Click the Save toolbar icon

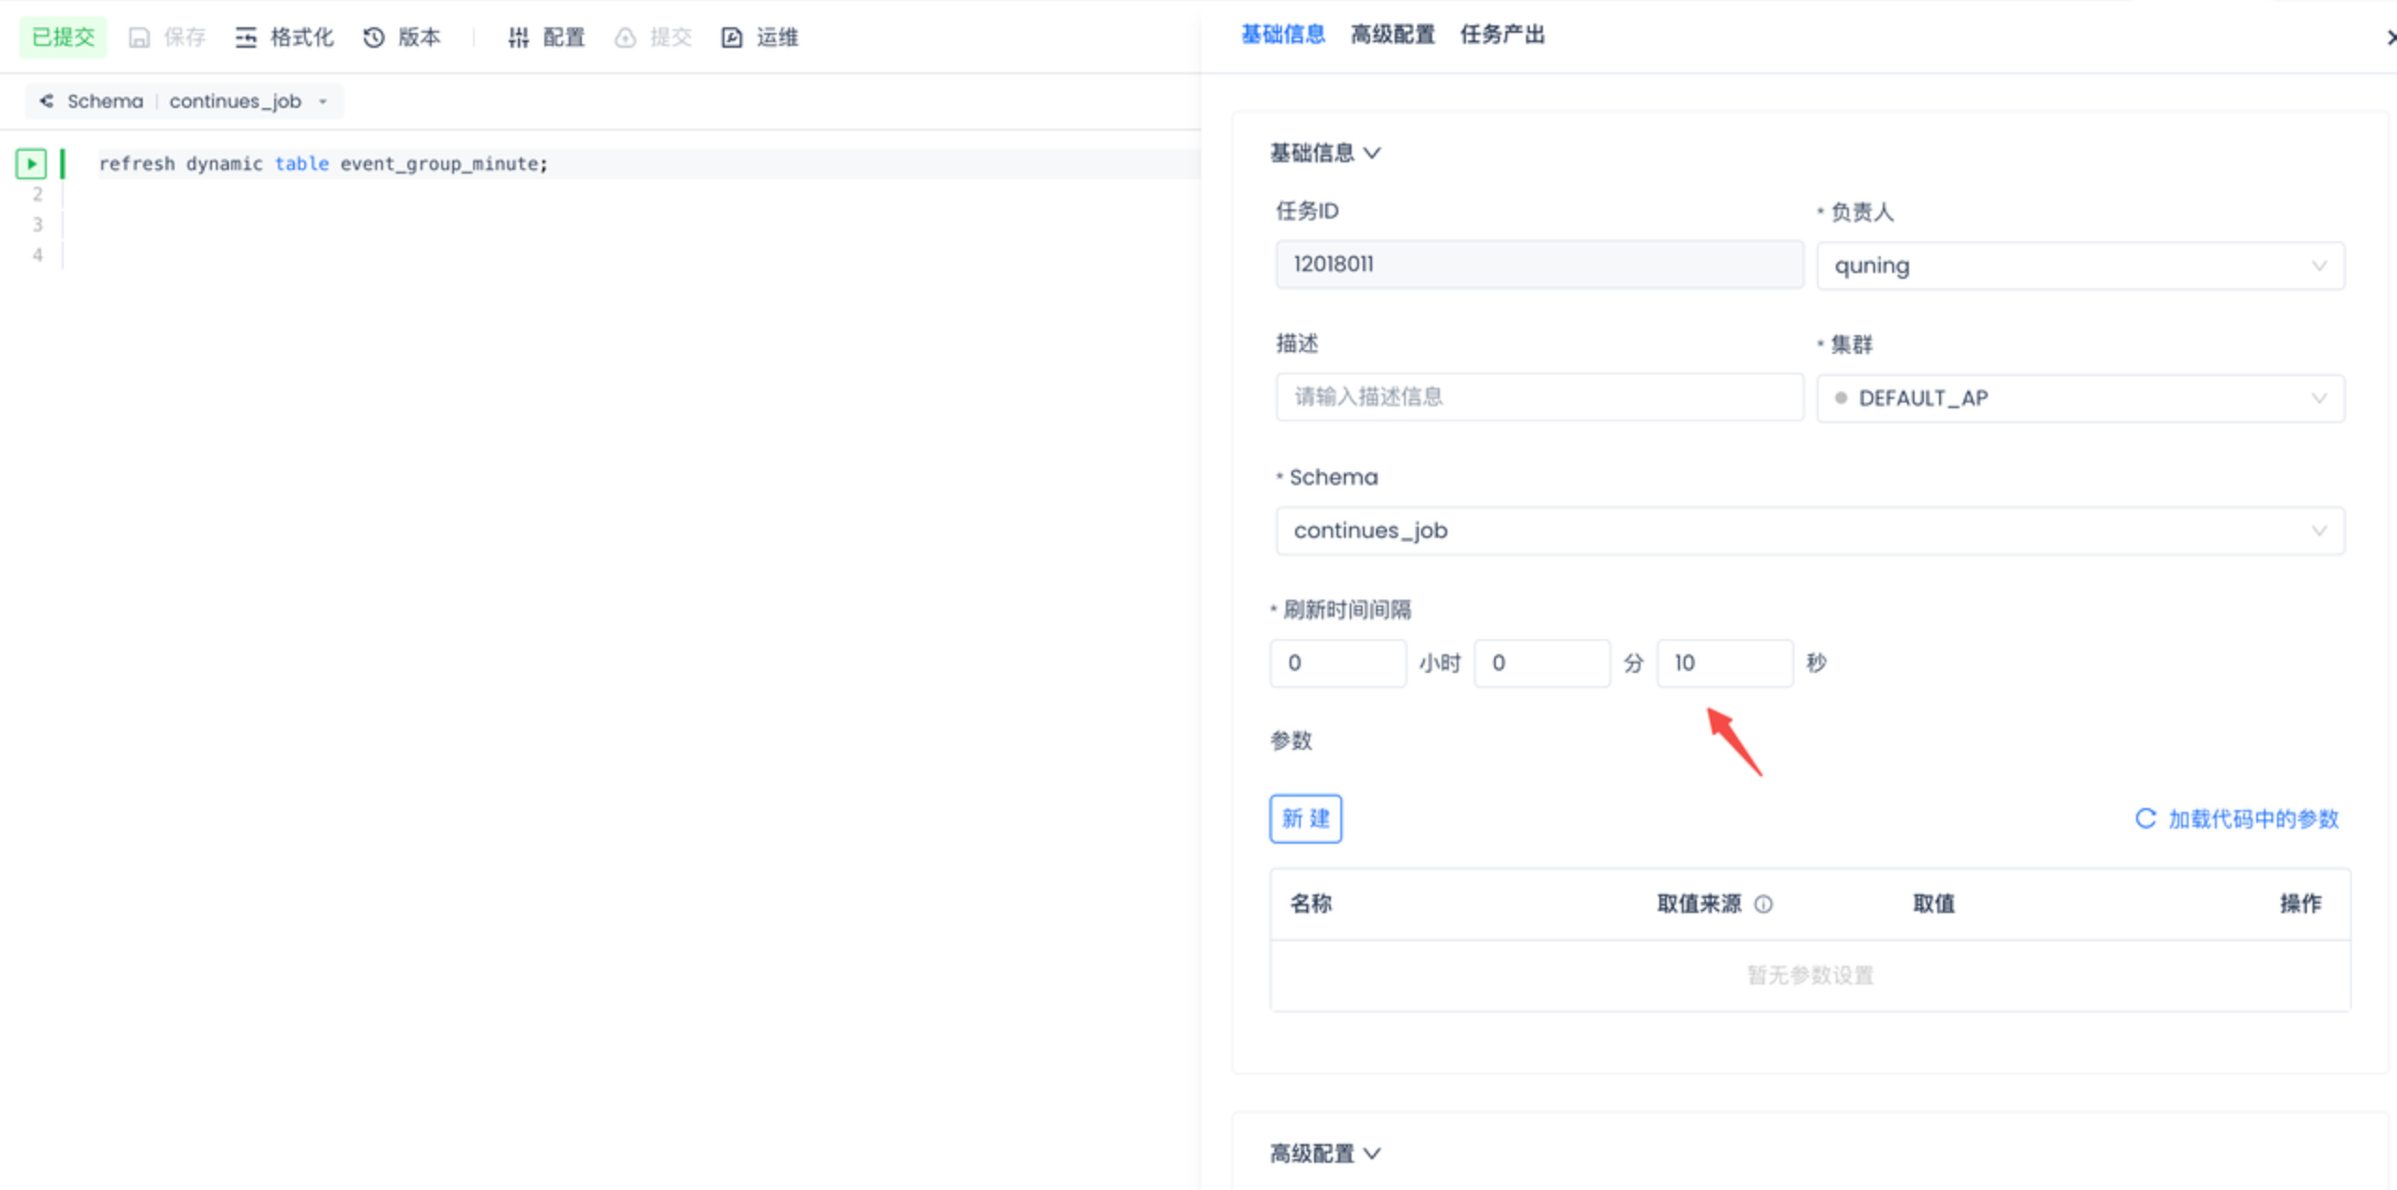pyautogui.click(x=139, y=38)
